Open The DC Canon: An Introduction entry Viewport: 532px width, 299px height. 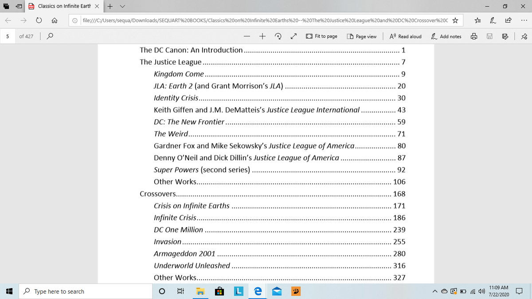coord(272,50)
